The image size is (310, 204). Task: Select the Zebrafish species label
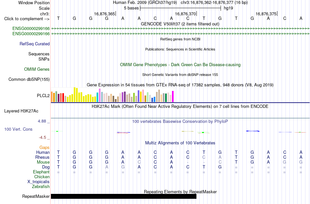tap(41, 186)
